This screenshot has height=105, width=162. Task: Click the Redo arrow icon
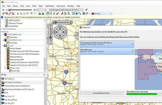(35, 13)
